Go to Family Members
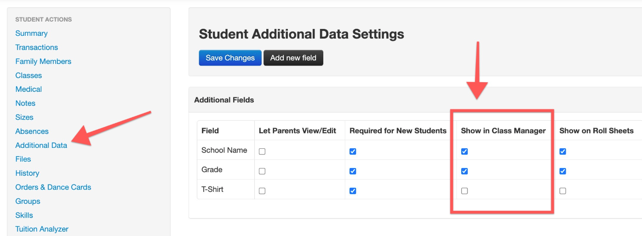642x236 pixels. (43, 61)
